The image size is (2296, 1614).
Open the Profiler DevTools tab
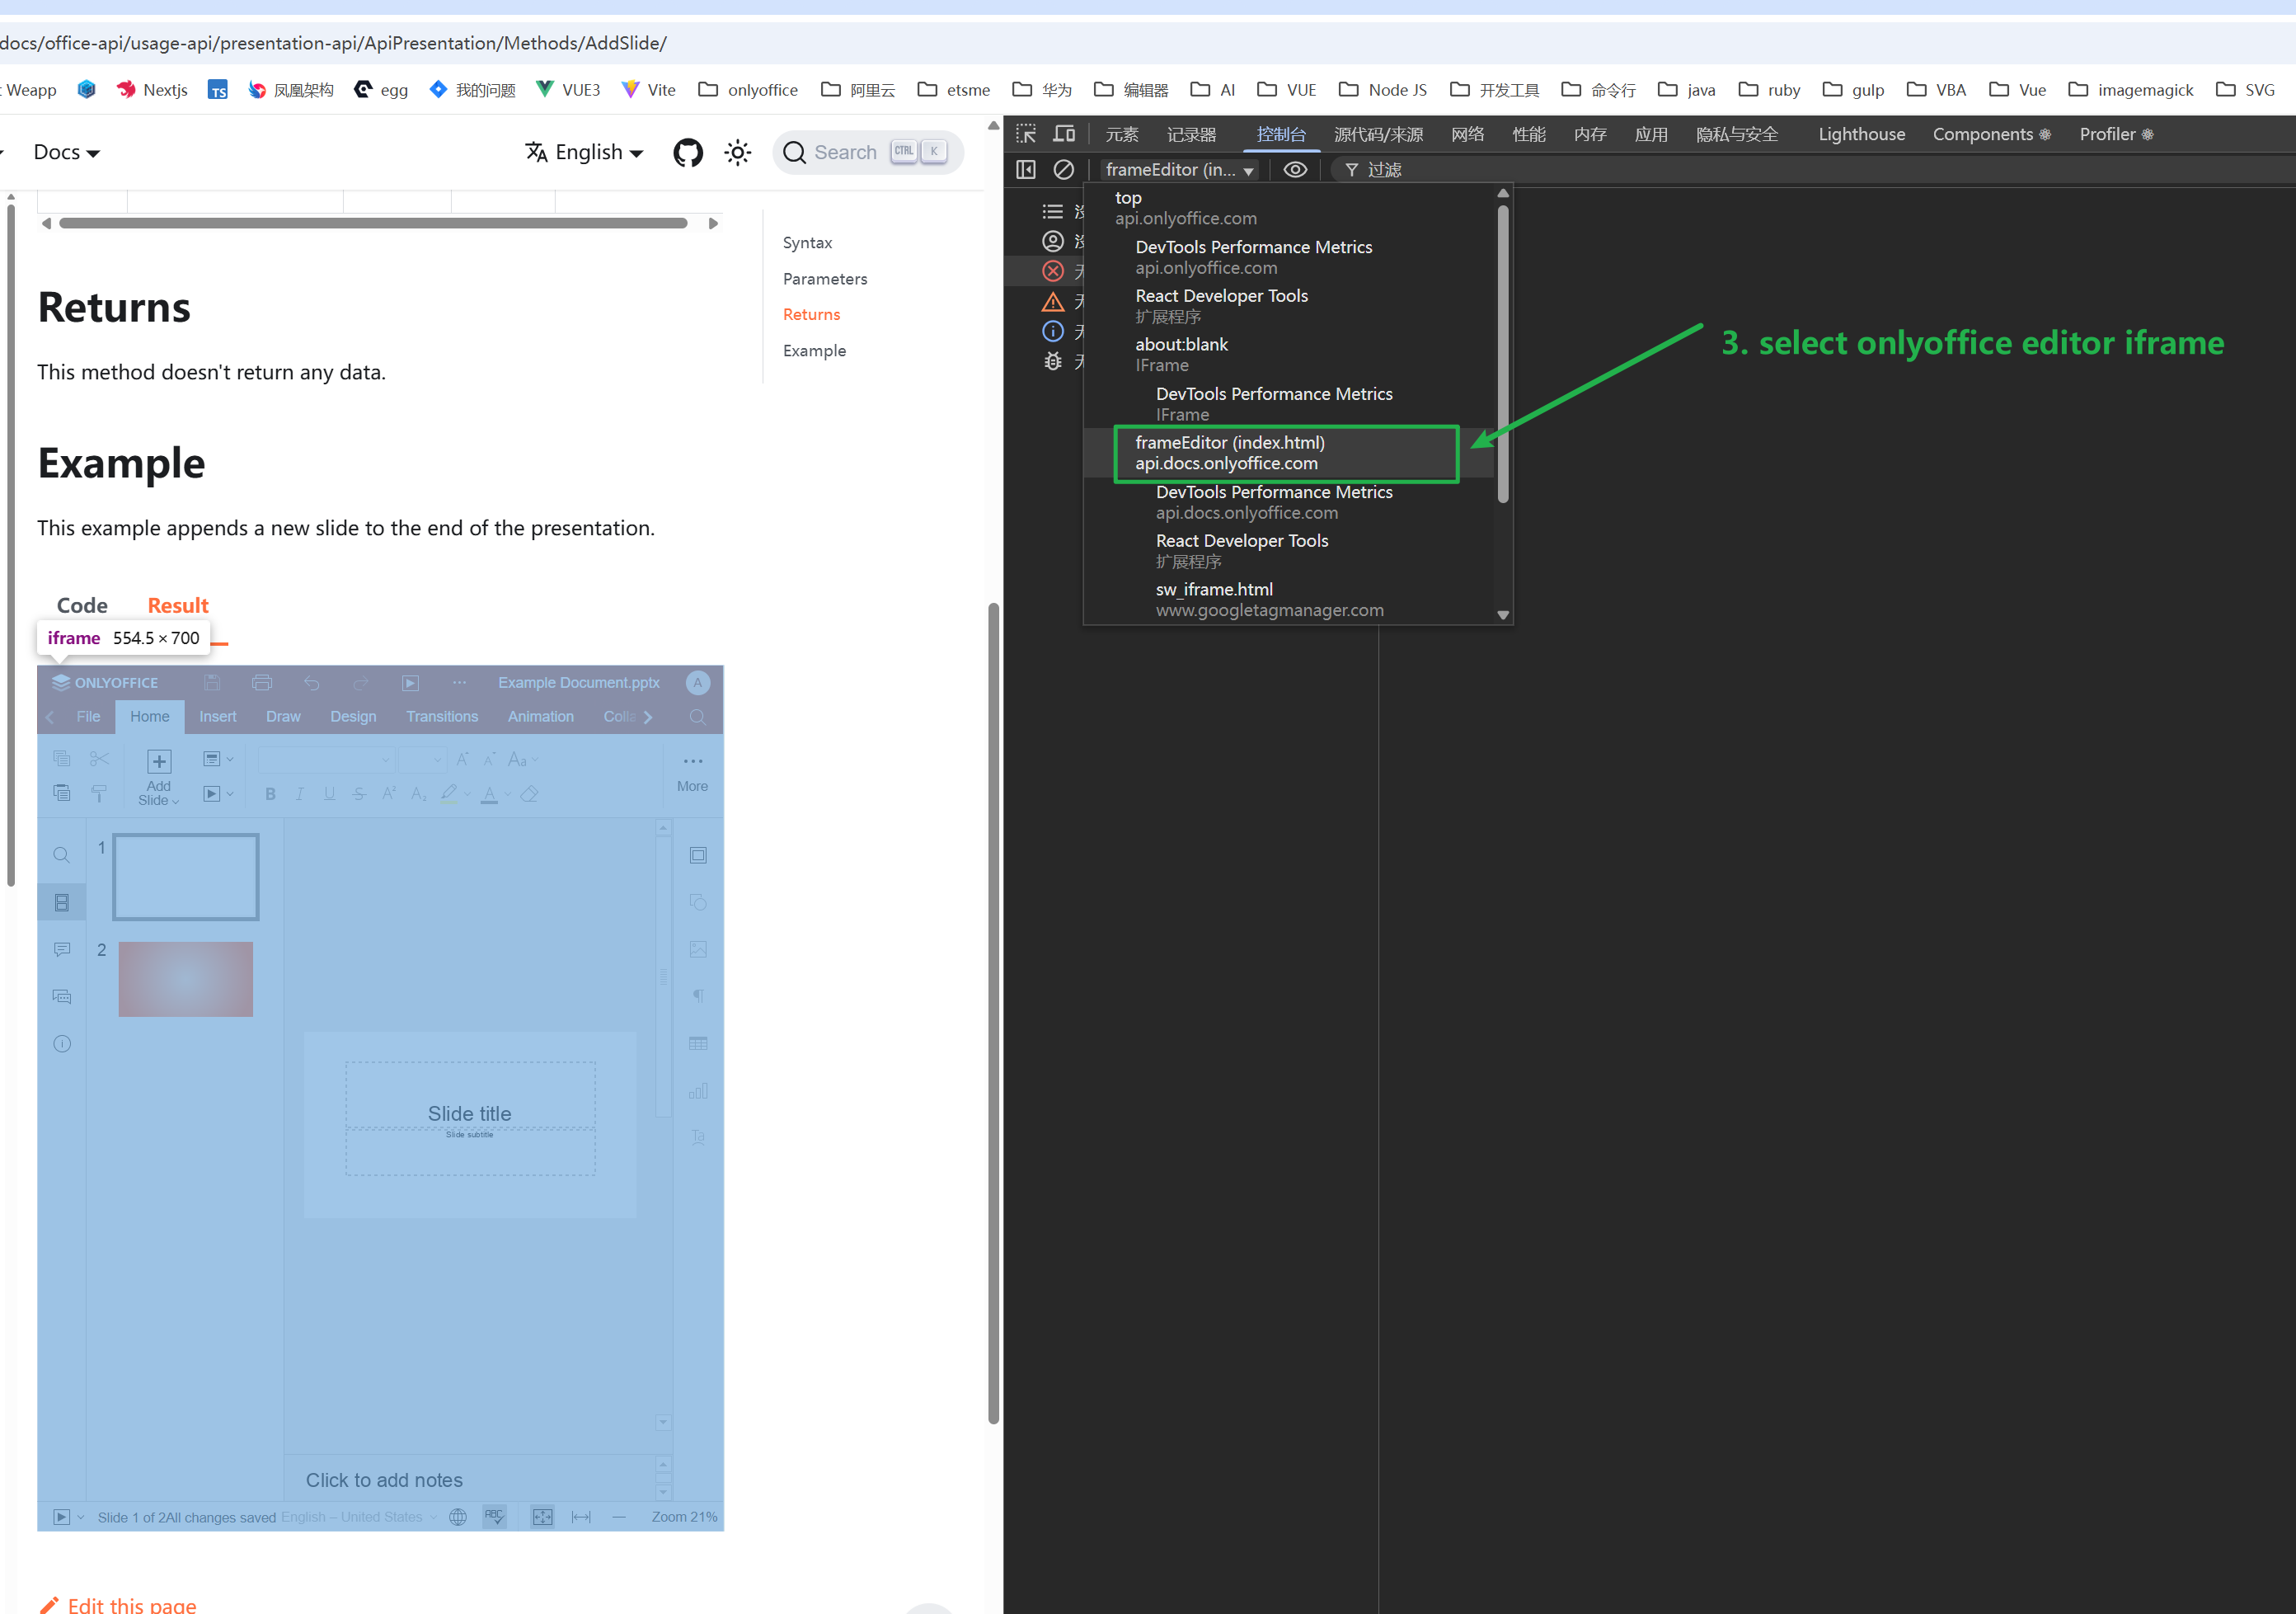pyautogui.click(x=2116, y=134)
